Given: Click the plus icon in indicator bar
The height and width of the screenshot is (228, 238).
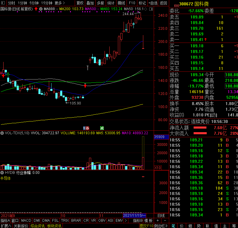Looking at the screenshot, I should coord(157,221).
